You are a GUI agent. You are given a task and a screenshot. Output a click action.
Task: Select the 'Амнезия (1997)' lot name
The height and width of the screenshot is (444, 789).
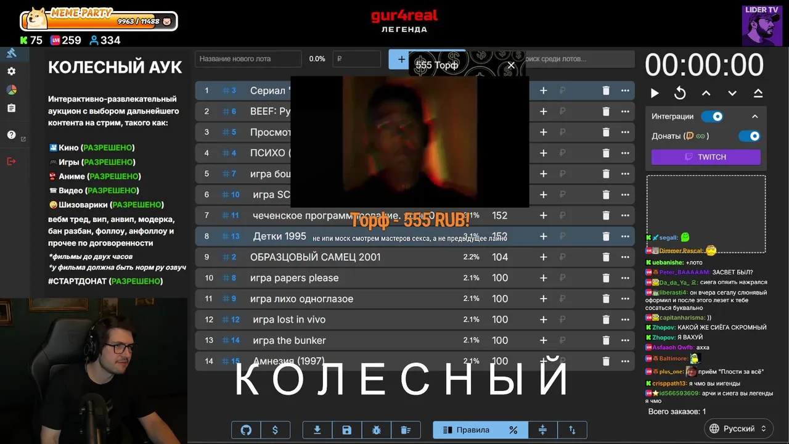coord(288,361)
